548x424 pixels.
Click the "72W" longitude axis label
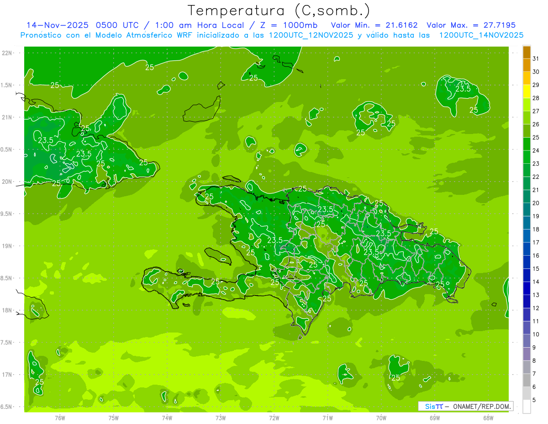point(274,418)
